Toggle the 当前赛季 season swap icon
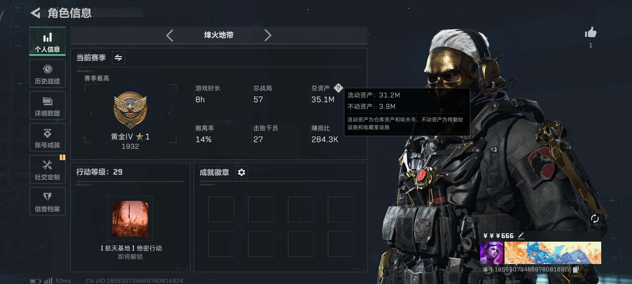 click(x=118, y=58)
